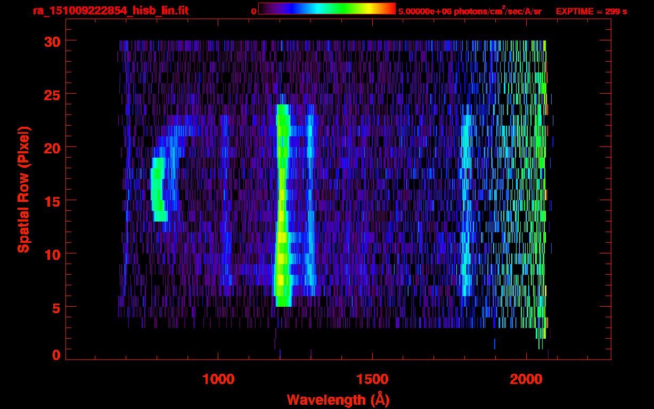Click the curved green emission feature near 800 Å

pos(159,189)
